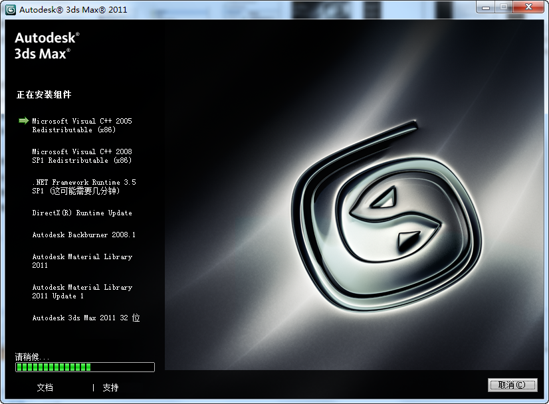Open the 支持 support link

(110, 387)
